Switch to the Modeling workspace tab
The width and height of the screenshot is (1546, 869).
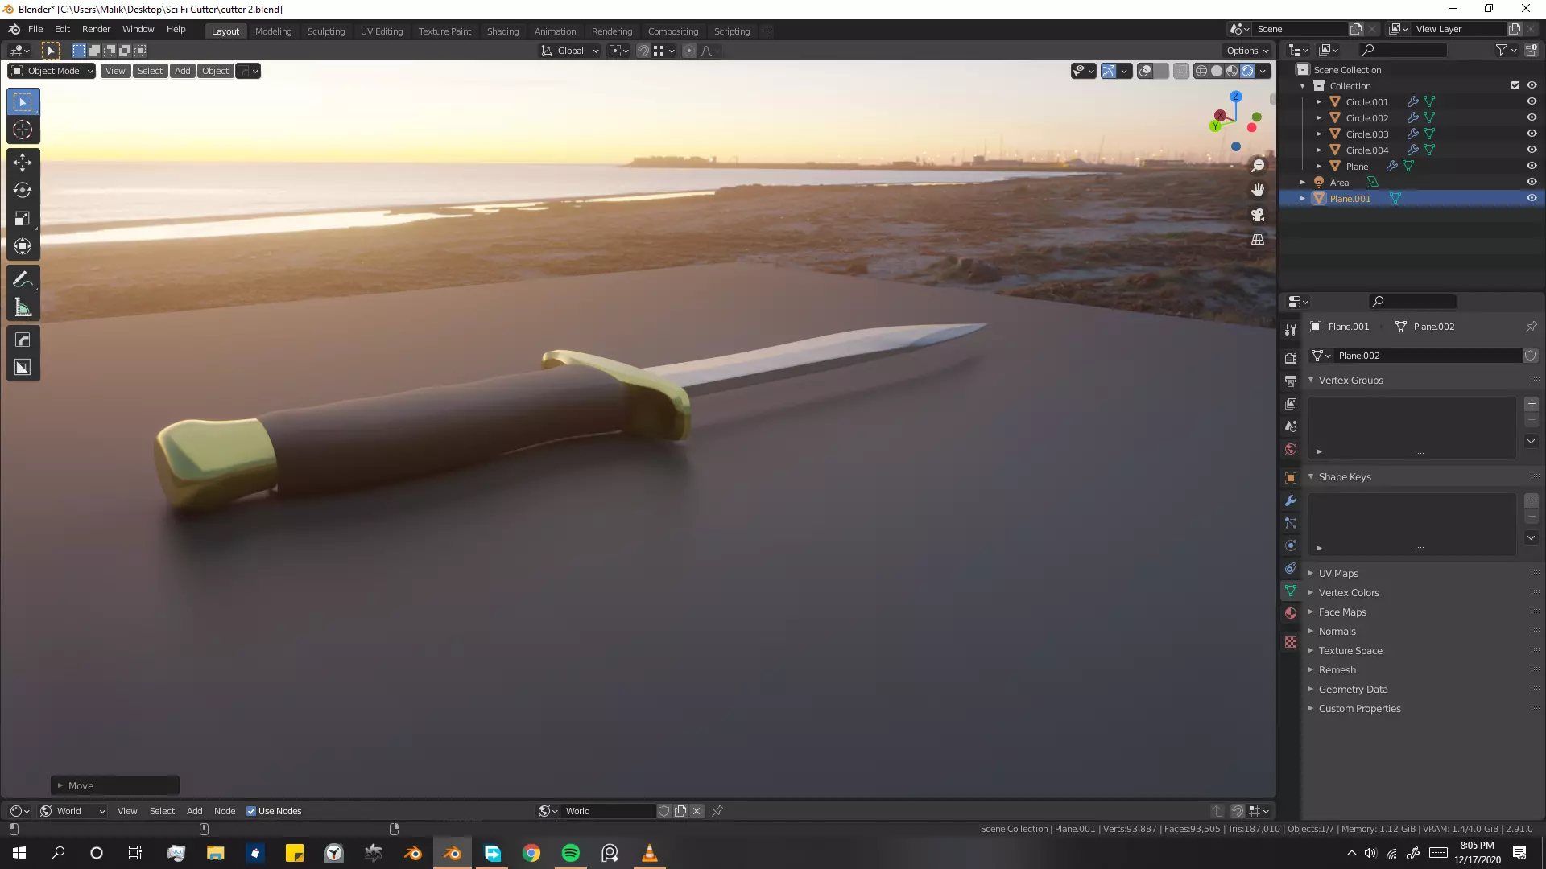pos(273,31)
